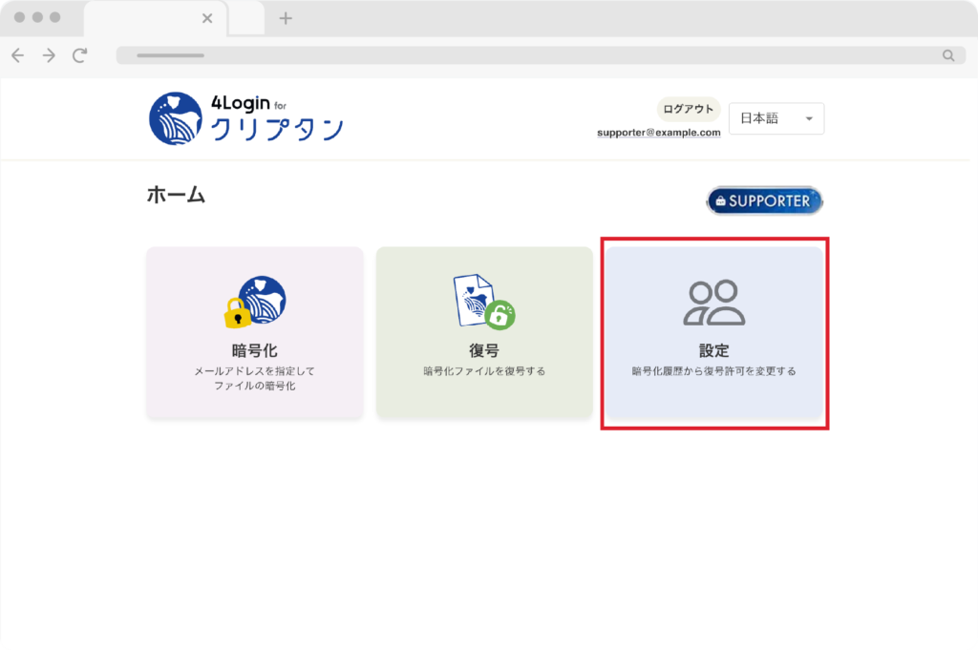Select the メールアドレスを指定して description text
The height and width of the screenshot is (650, 978).
point(254,370)
